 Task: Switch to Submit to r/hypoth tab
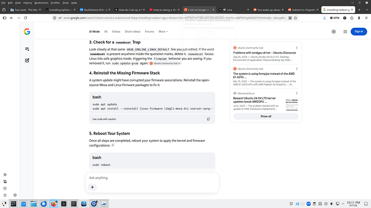click(x=303, y=10)
